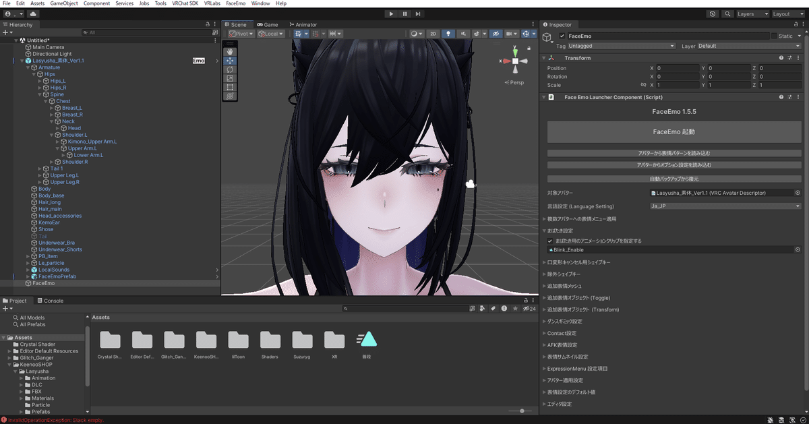The width and height of the screenshot is (809, 424).
Task: Toggle scene visibility hidden-eye icon
Action: [x=496, y=34]
